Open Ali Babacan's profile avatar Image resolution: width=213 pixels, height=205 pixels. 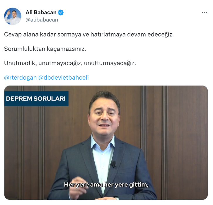[x=13, y=16]
